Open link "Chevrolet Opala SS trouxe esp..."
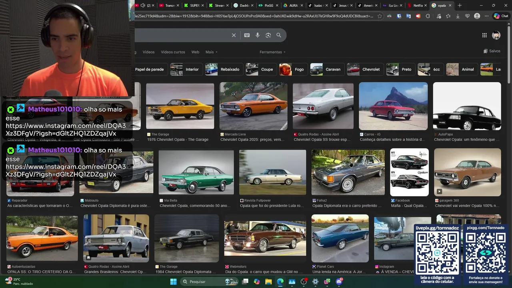512x288 pixels. (x=322, y=140)
